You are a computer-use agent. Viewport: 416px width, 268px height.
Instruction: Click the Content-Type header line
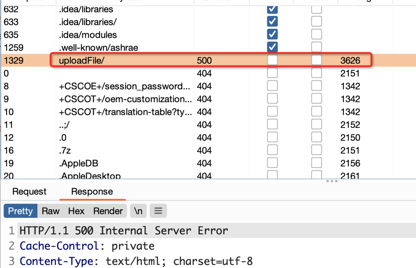point(136,261)
